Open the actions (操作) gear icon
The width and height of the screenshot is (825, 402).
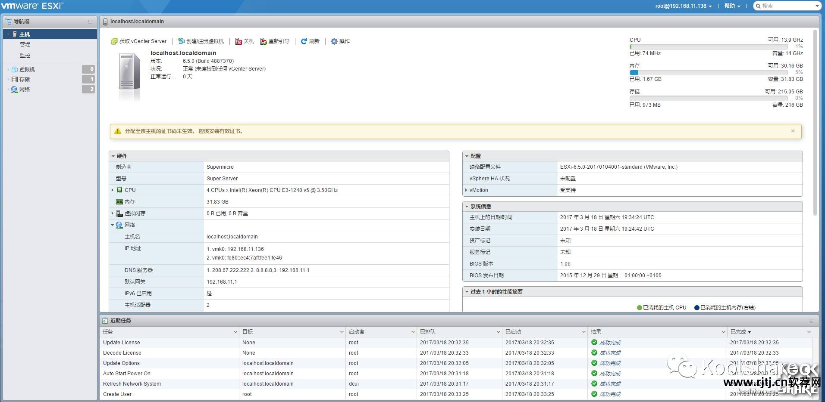coord(334,41)
